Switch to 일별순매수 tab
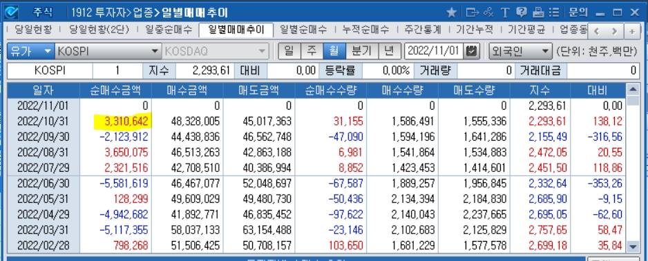This screenshot has height=261, width=648. (303, 30)
